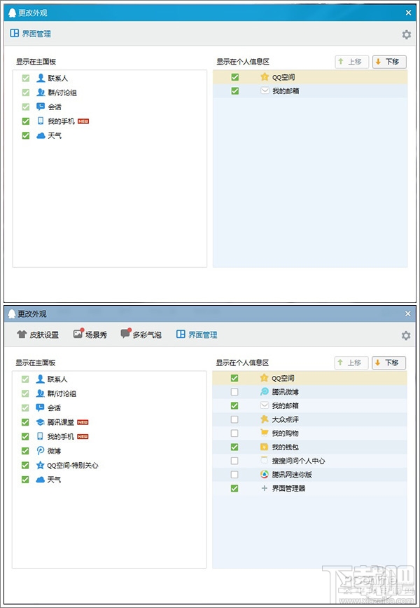
Task: Click 会话 icon in the single-tab window
Action: [x=41, y=107]
